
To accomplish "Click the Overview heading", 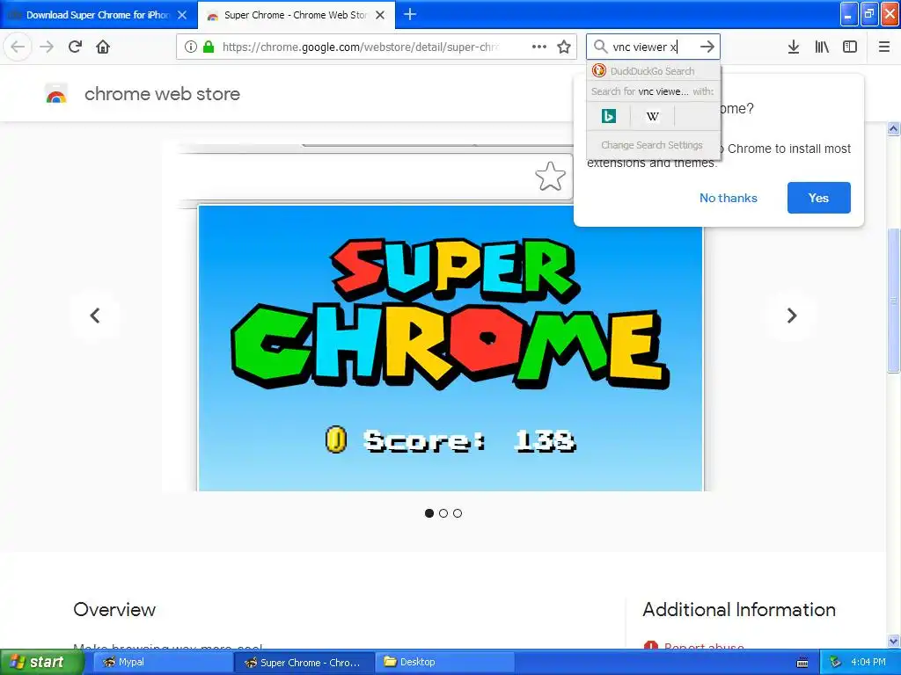I will tap(114, 610).
